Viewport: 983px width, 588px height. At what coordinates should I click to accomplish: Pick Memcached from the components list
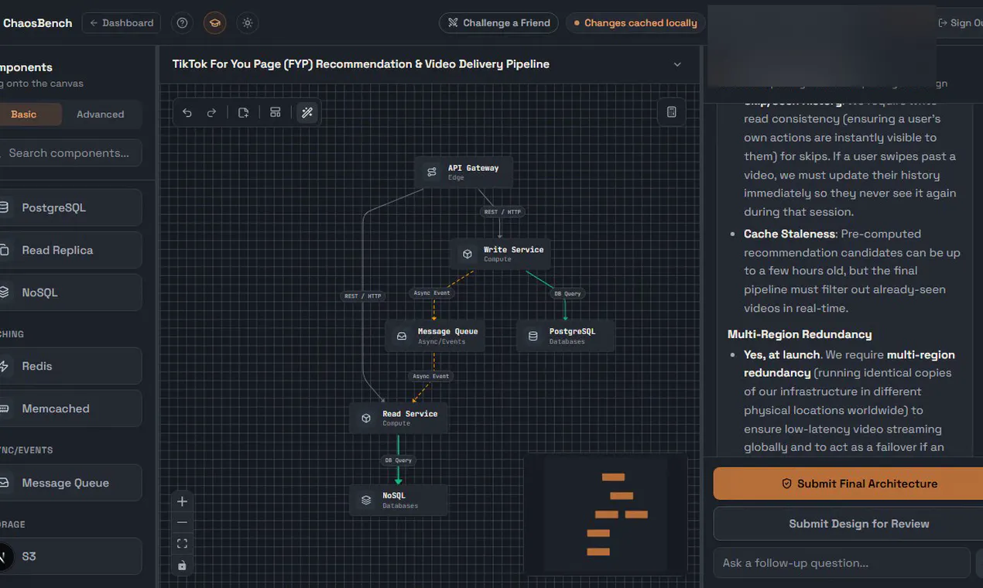(70, 409)
